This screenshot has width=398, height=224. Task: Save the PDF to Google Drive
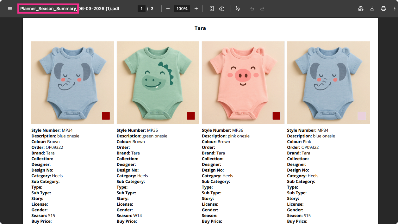pos(361,9)
